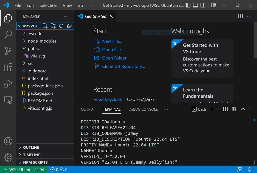Kill terminal with trash icon

coord(234,109)
